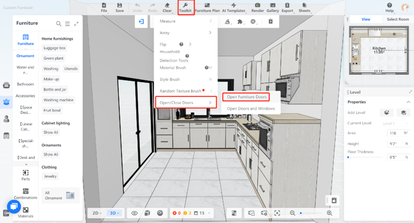The height and width of the screenshot is (223, 414).
Task: Open the chat support bubble
Action: point(14,206)
